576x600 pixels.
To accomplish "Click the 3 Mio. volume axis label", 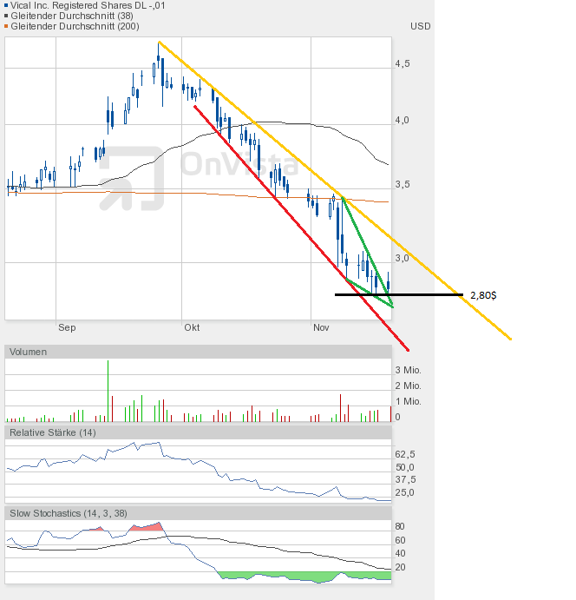I will pos(409,370).
